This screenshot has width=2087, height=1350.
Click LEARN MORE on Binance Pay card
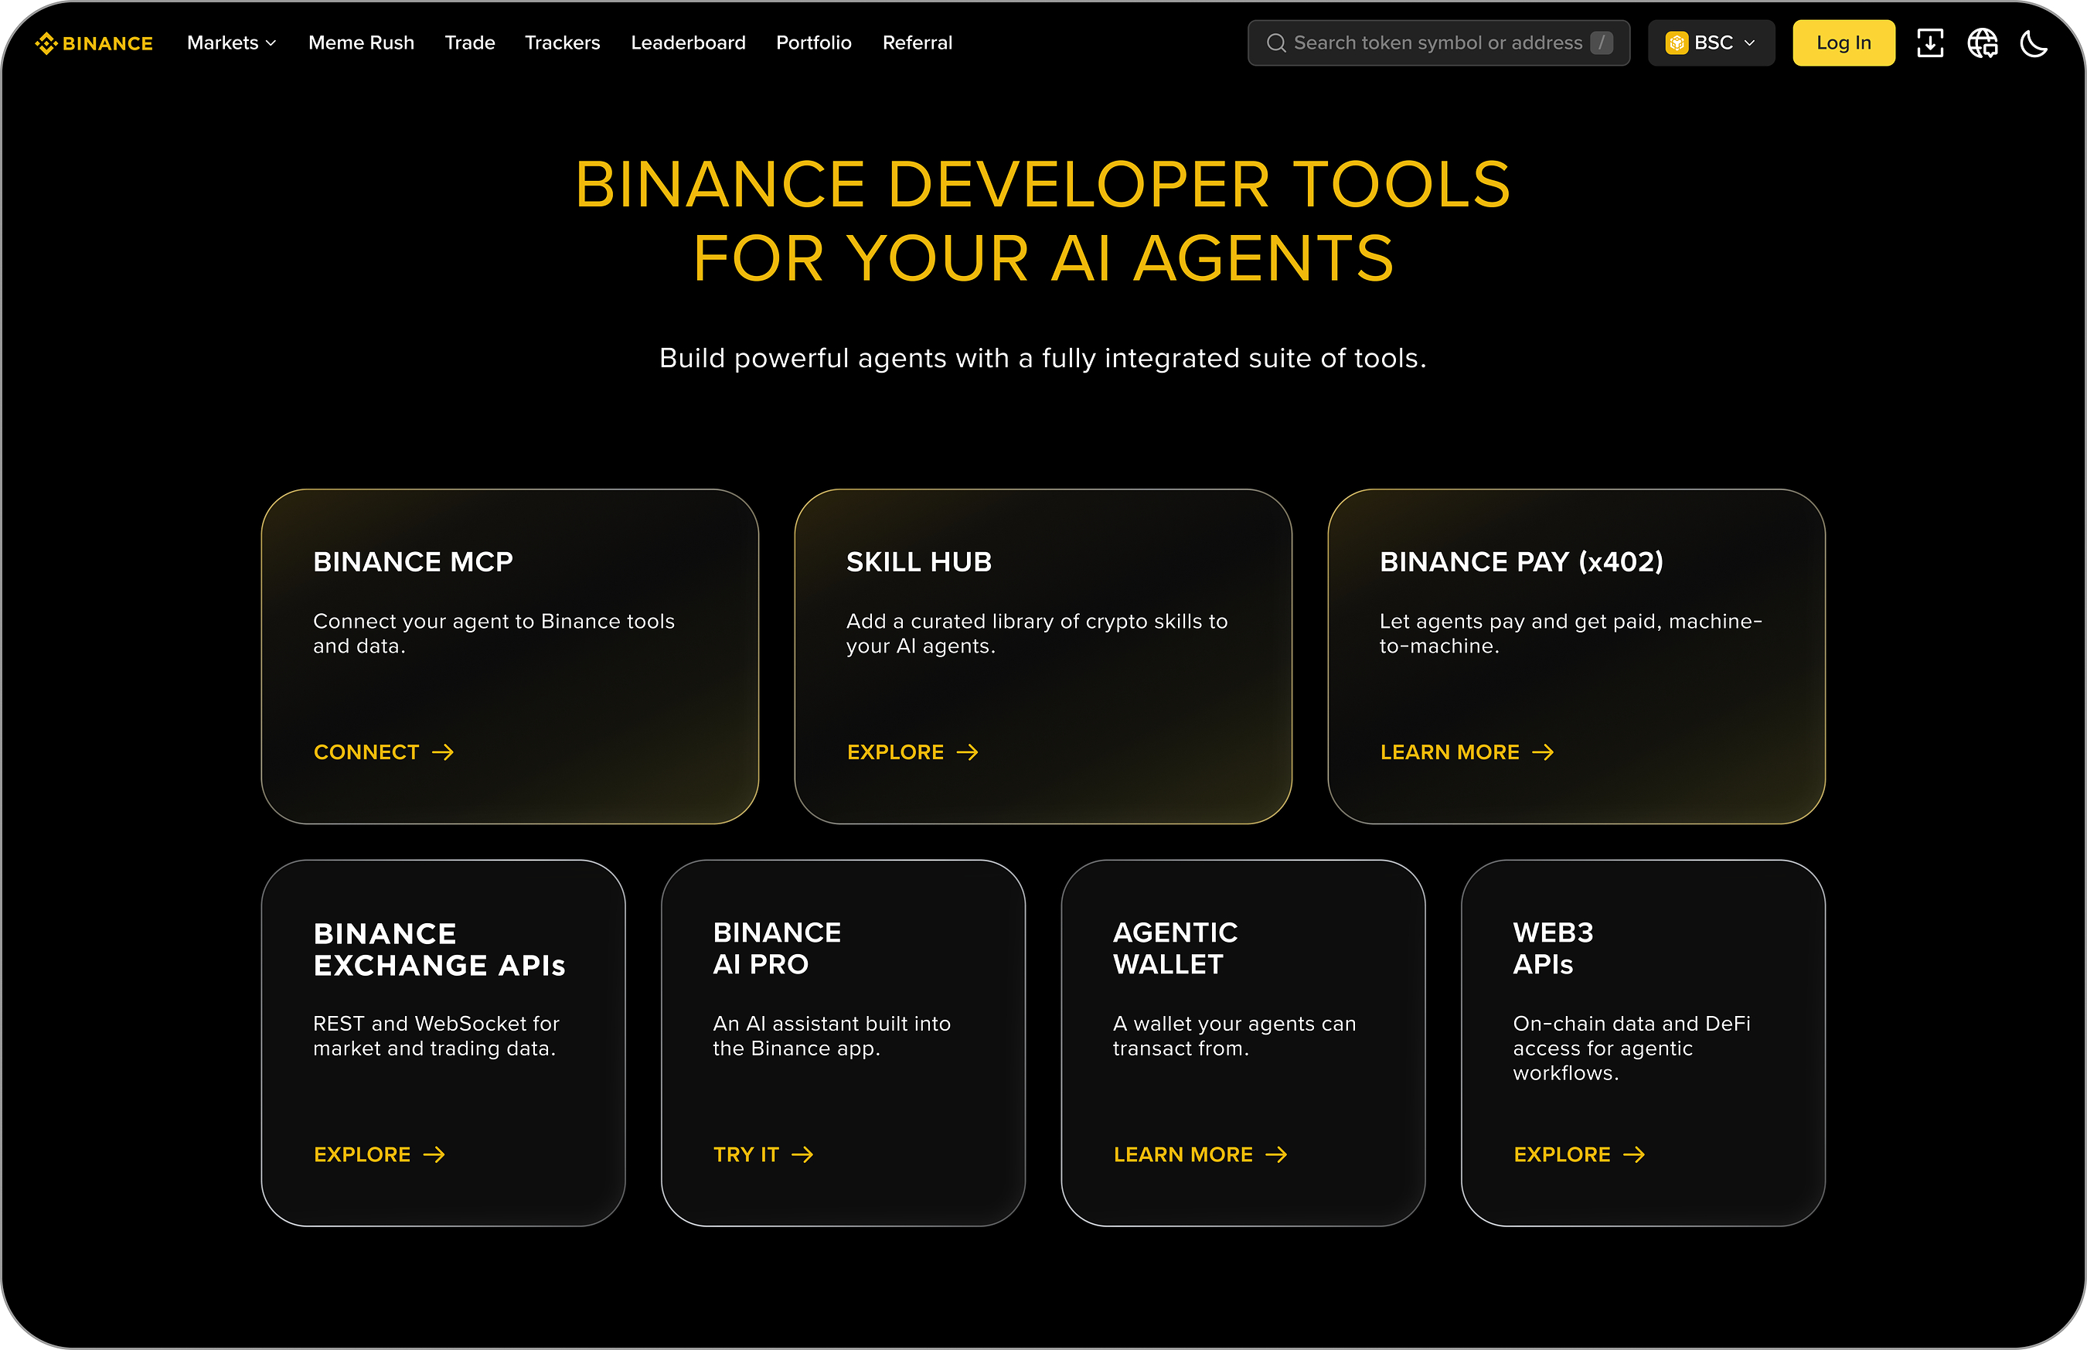(x=1468, y=752)
